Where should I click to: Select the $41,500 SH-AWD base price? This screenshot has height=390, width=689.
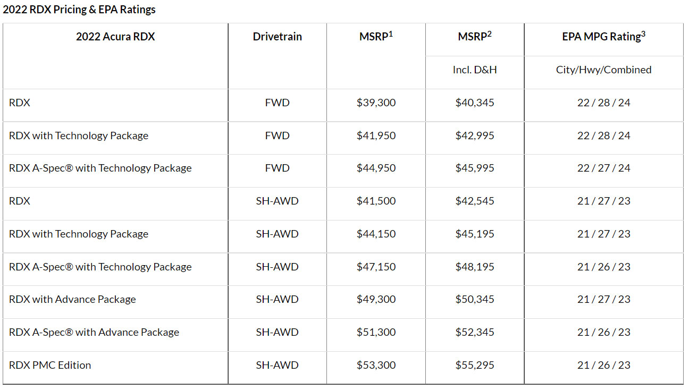click(x=376, y=201)
